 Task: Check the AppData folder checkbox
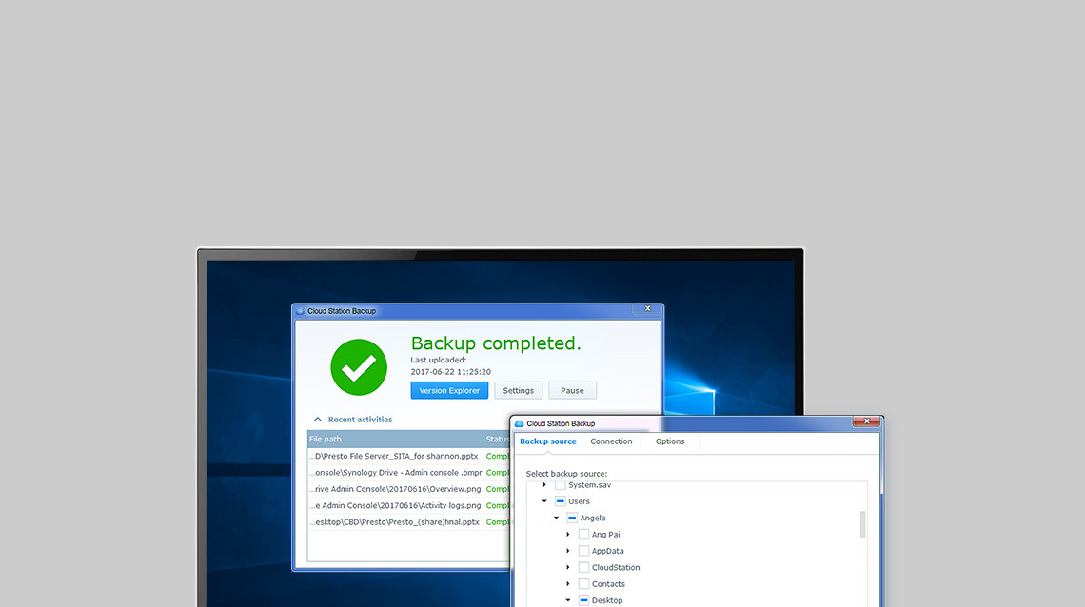584,551
